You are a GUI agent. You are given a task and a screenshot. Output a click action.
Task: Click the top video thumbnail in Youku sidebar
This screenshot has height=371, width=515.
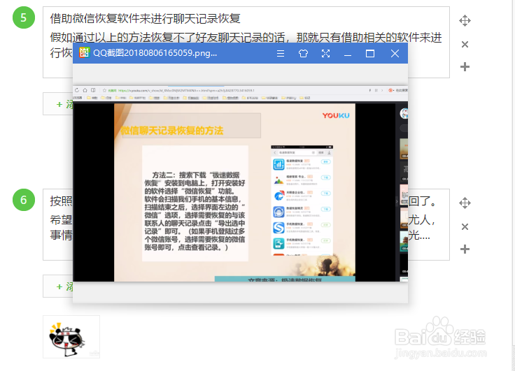(404, 149)
